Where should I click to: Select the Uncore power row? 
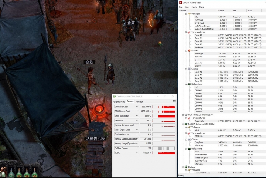tap(222, 63)
